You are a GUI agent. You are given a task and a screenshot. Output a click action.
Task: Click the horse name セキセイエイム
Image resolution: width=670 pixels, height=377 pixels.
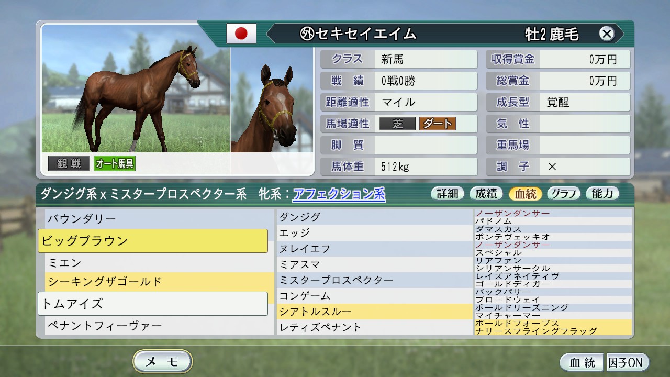pos(366,34)
